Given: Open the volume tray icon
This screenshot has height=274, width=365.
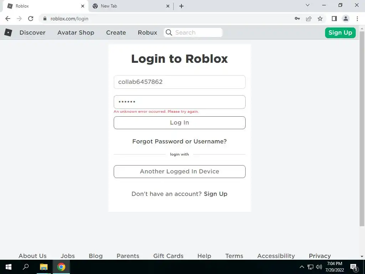Looking at the screenshot, I should point(319,267).
